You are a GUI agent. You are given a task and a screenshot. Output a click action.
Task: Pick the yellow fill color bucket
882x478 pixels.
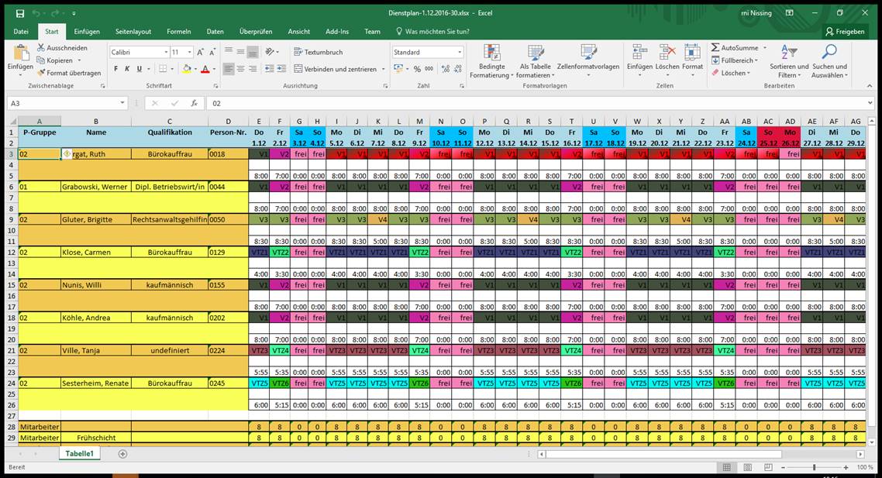coord(187,69)
